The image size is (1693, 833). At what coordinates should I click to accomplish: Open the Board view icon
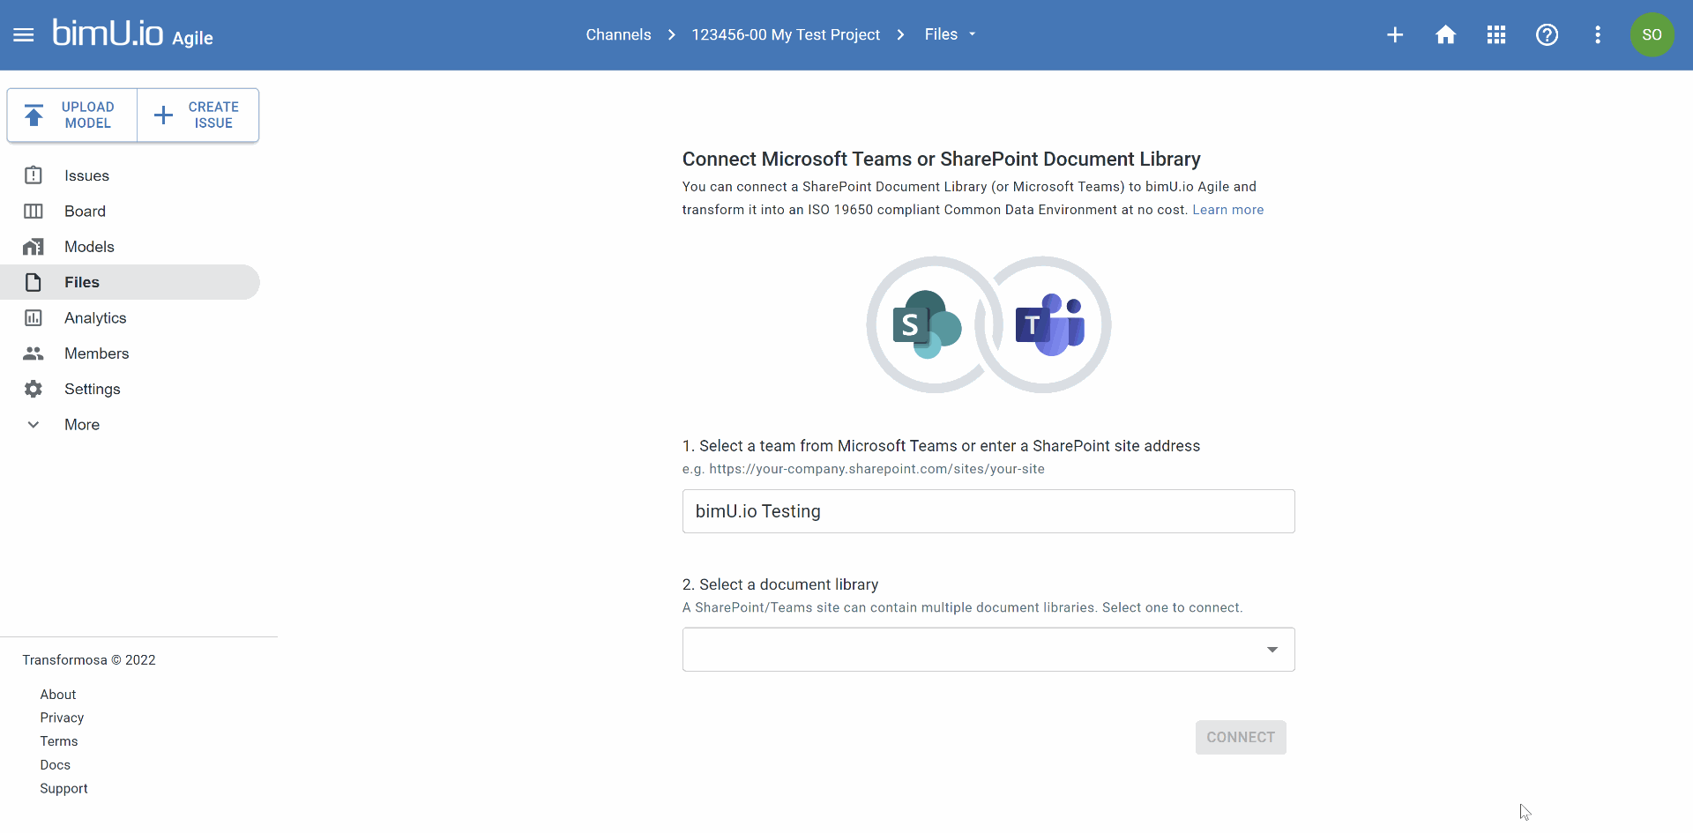click(33, 212)
